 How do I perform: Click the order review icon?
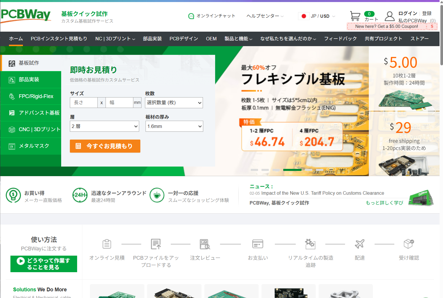[205, 244]
